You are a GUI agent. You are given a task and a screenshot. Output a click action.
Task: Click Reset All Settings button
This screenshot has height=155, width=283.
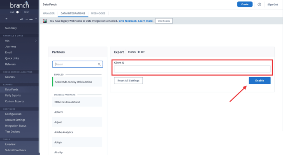pos(128,81)
